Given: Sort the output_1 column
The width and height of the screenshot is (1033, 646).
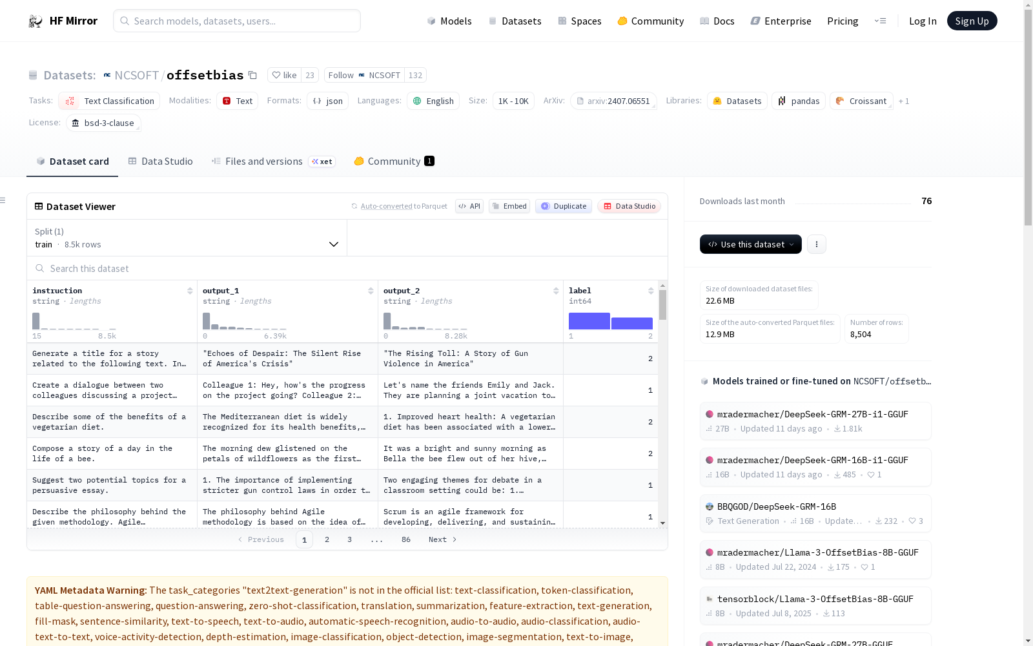Looking at the screenshot, I should click(x=371, y=291).
